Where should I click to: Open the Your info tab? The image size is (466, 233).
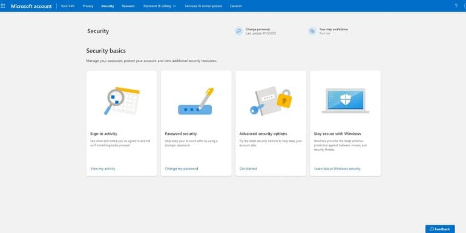67,6
